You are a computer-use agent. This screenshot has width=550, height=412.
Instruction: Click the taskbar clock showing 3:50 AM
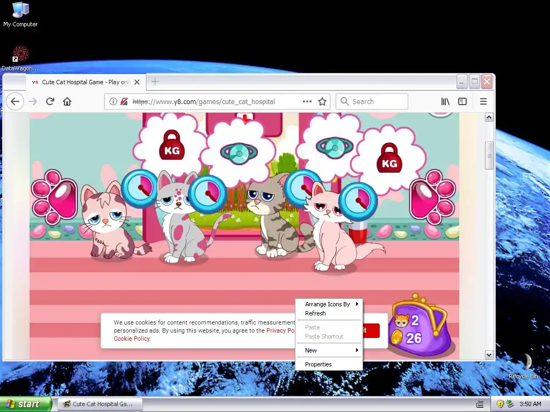tap(530, 404)
